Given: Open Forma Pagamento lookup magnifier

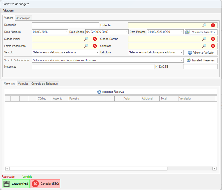Looking at the screenshot, I should click(x=86, y=46).
